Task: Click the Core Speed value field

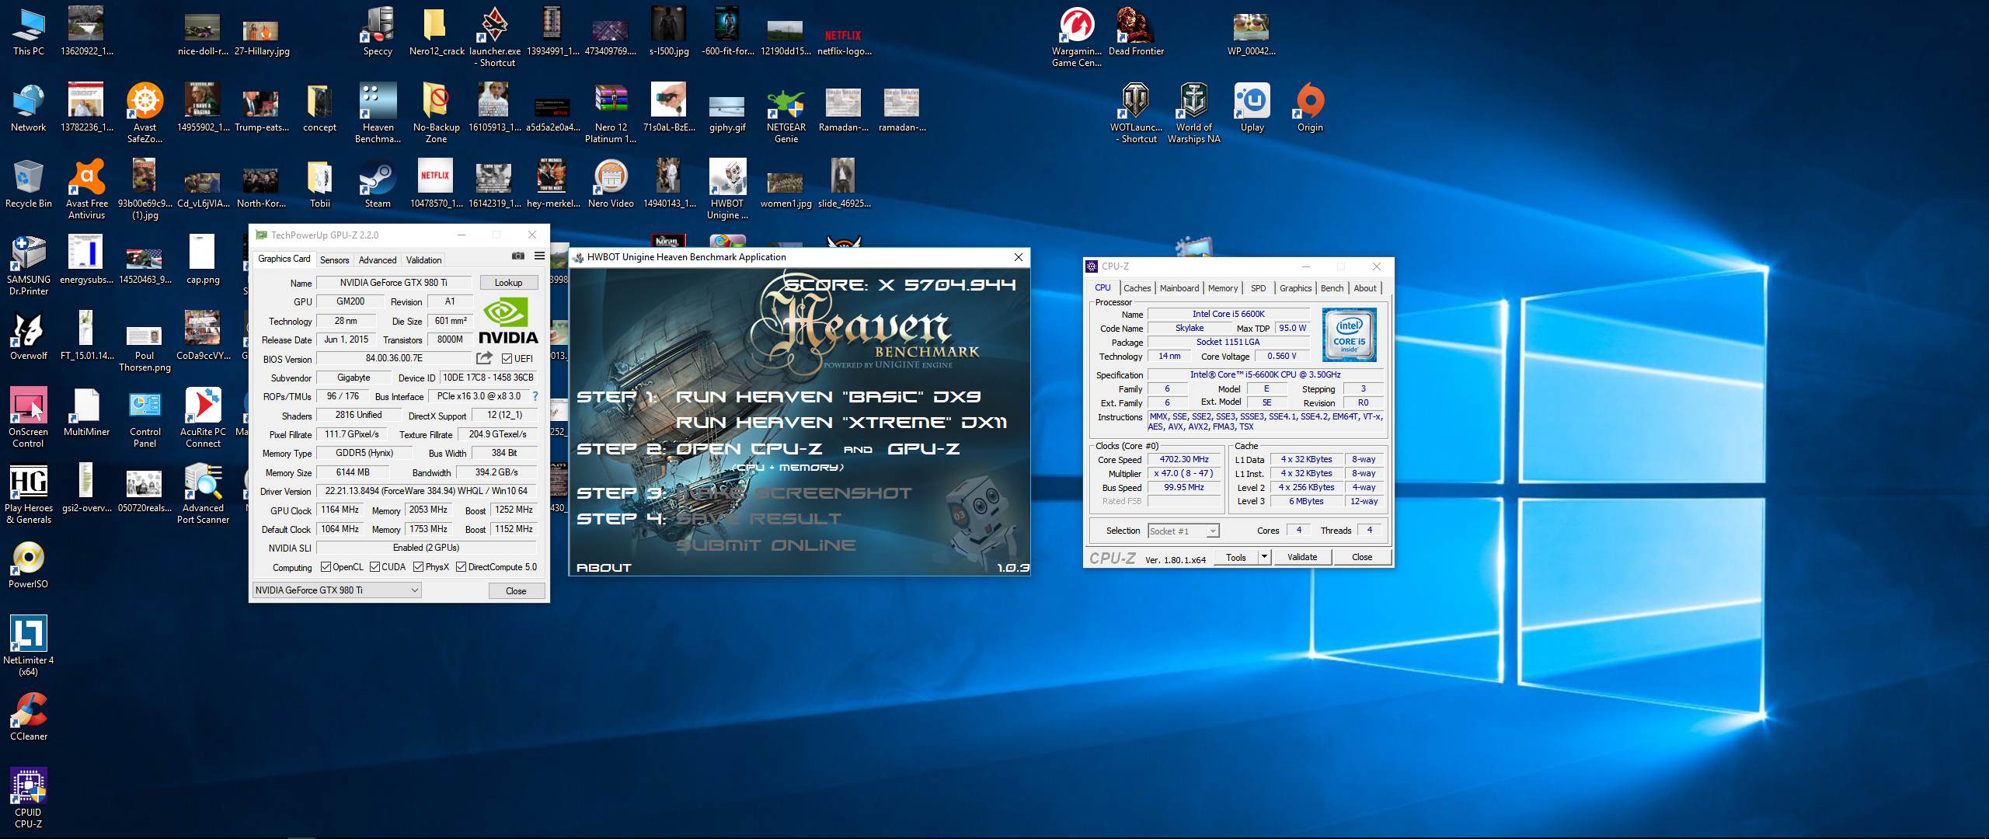Action: (x=1184, y=459)
